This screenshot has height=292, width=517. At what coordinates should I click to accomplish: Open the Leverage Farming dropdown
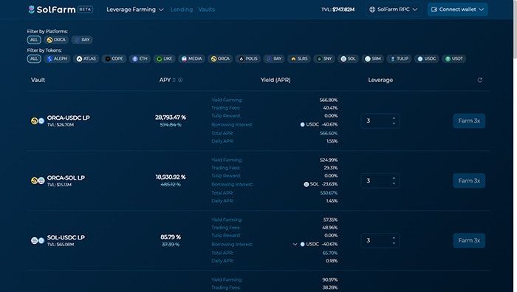[x=135, y=10]
